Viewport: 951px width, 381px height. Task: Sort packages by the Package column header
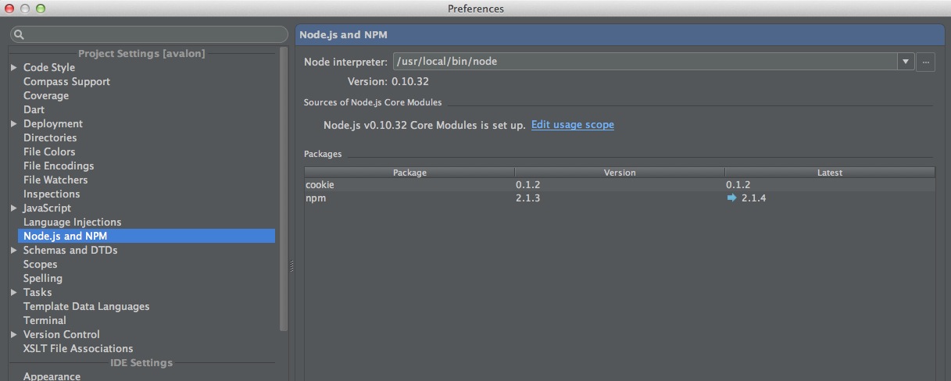click(409, 173)
